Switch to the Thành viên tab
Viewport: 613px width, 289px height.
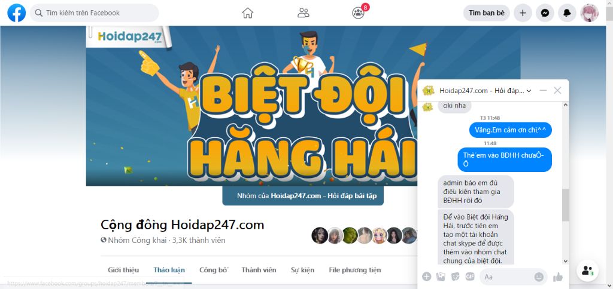pos(259,270)
